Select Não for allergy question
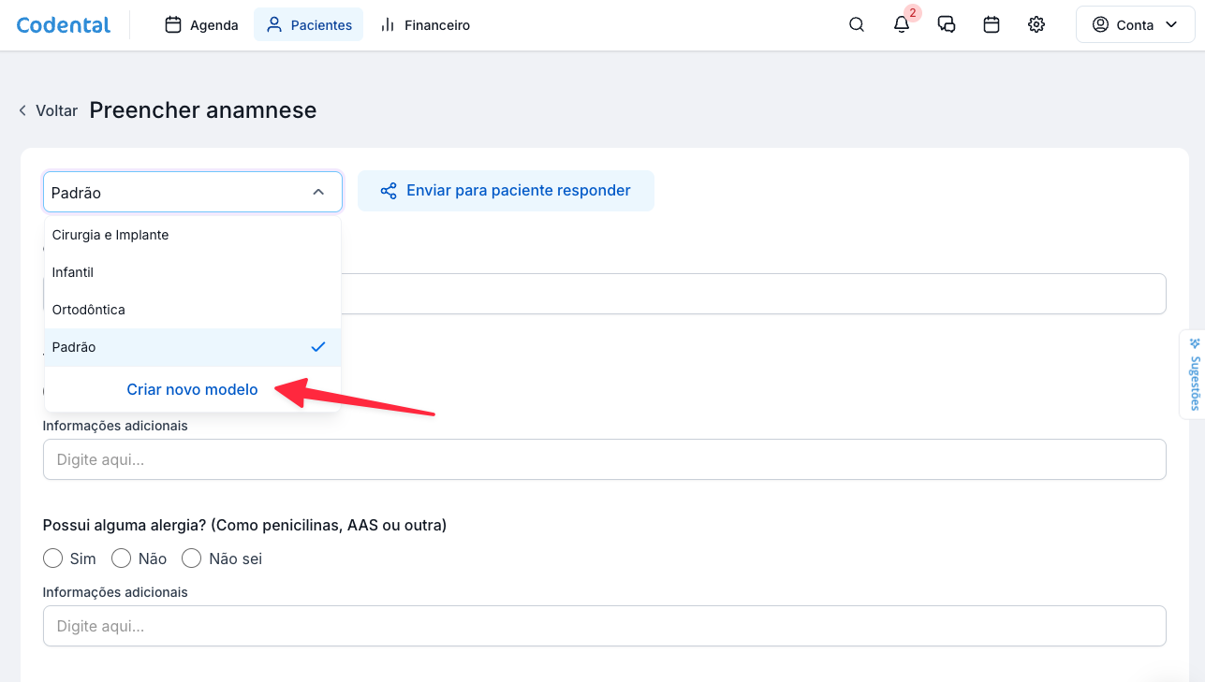Viewport: 1205px width, 682px height. click(x=121, y=559)
